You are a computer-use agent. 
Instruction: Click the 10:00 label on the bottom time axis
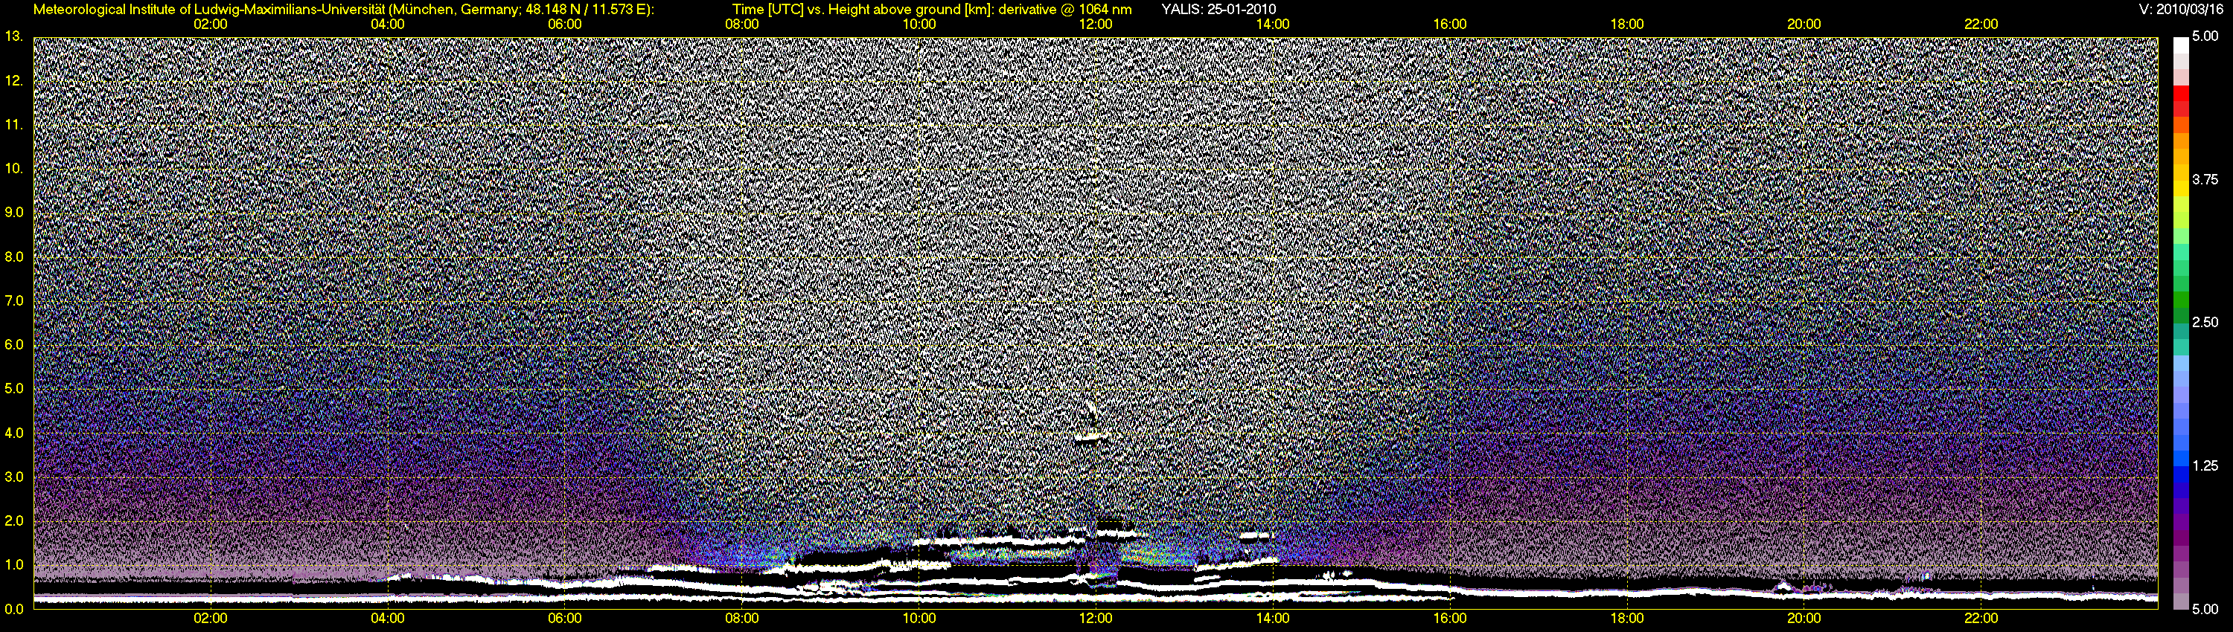[x=919, y=618]
